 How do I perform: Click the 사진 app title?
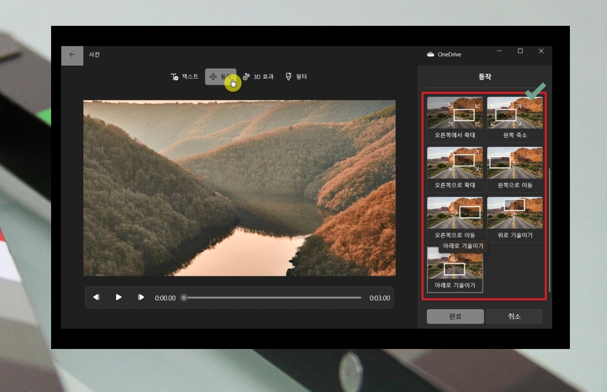95,55
